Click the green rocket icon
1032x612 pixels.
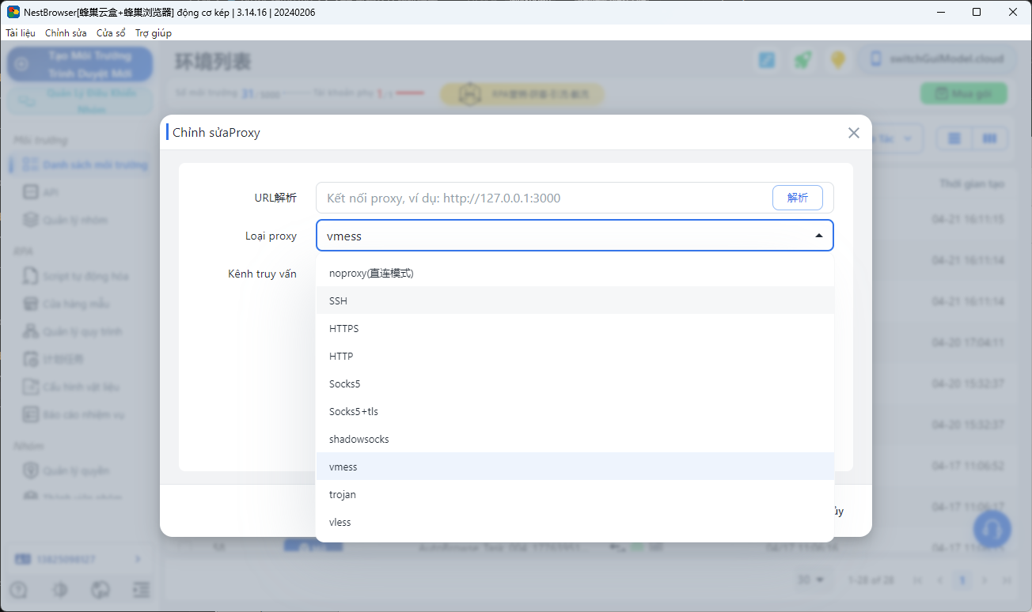click(802, 60)
